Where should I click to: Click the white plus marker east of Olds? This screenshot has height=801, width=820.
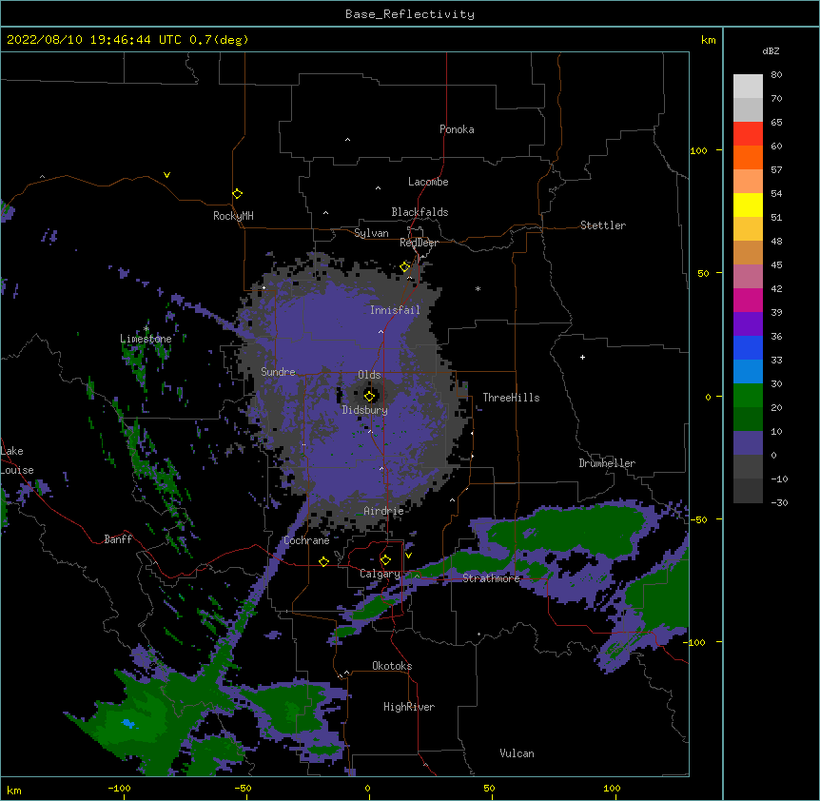click(582, 357)
